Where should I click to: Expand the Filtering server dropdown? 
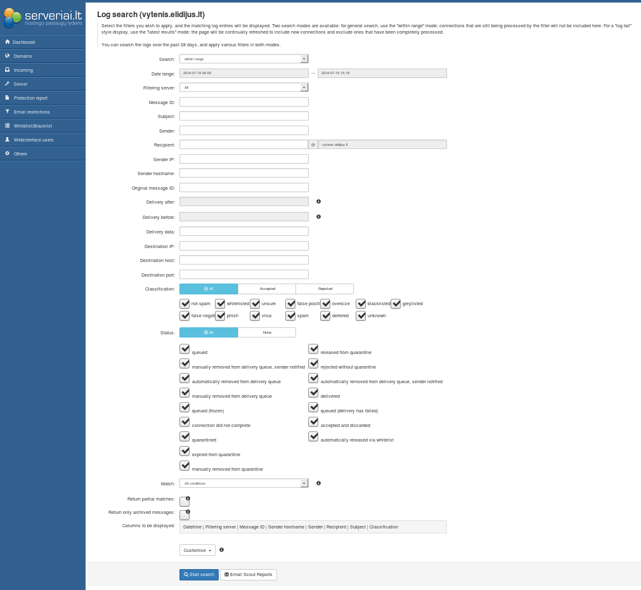click(243, 88)
